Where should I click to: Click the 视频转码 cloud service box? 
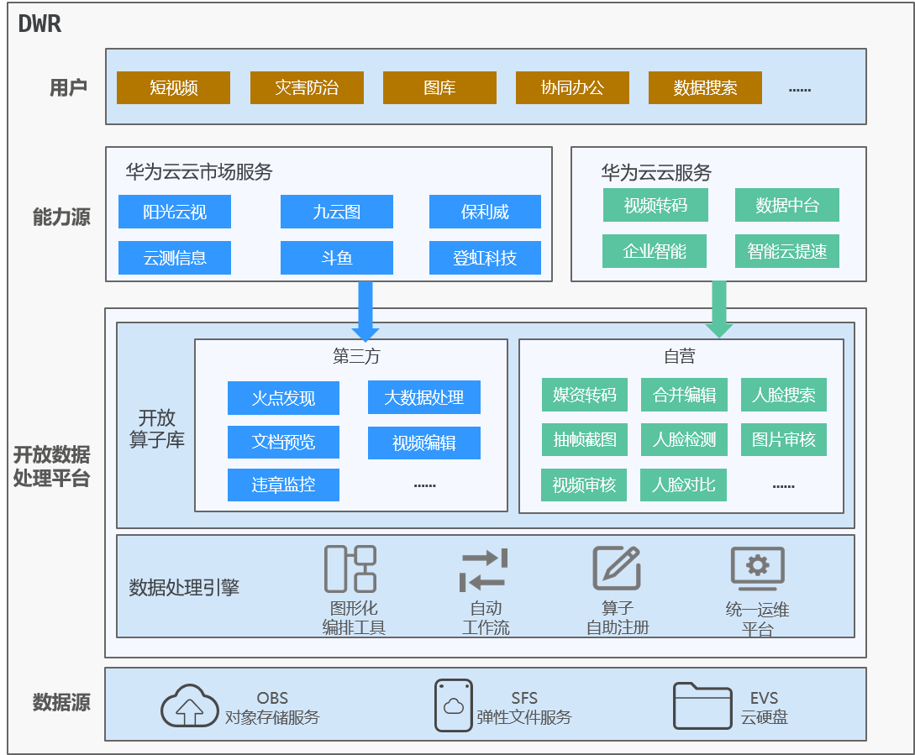(655, 205)
